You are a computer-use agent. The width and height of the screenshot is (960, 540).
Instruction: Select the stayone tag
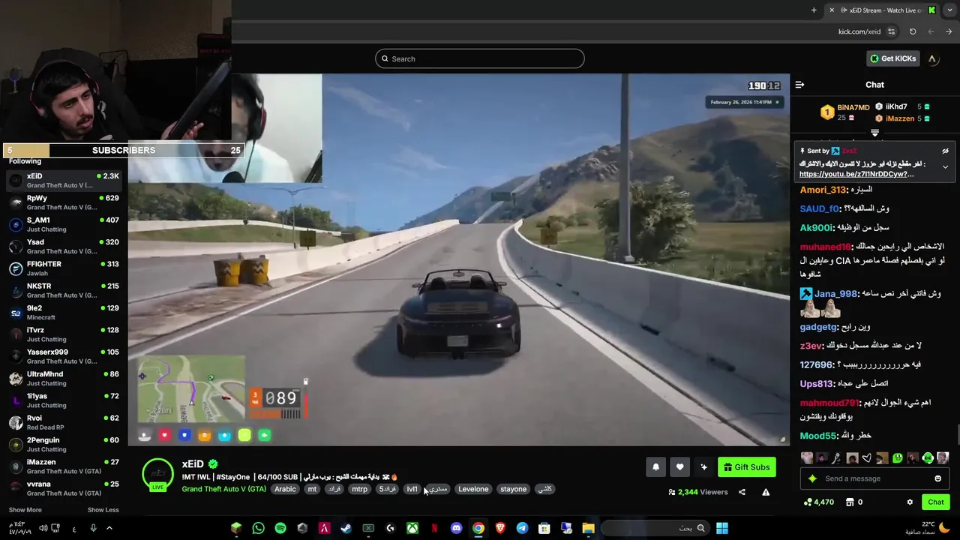(513, 489)
